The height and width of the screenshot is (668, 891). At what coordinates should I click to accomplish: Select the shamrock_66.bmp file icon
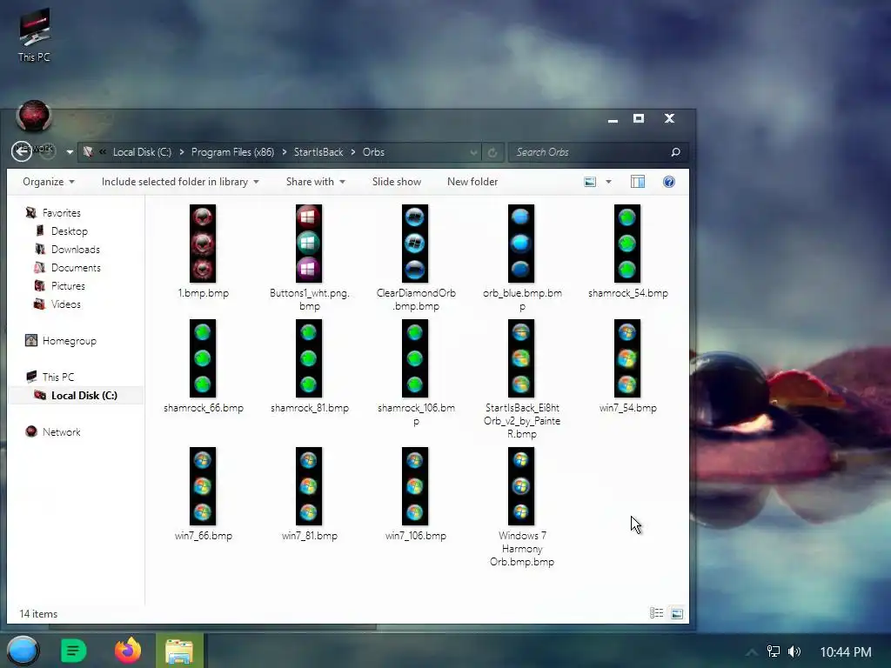(x=203, y=357)
